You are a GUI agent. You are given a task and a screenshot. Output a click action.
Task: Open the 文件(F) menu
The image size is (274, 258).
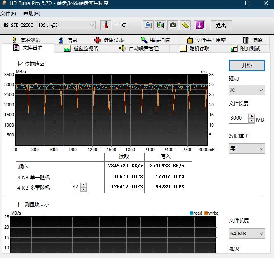pos(8,14)
